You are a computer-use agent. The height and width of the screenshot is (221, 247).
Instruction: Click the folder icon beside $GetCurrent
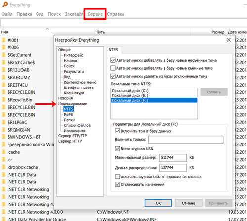pos(3,55)
